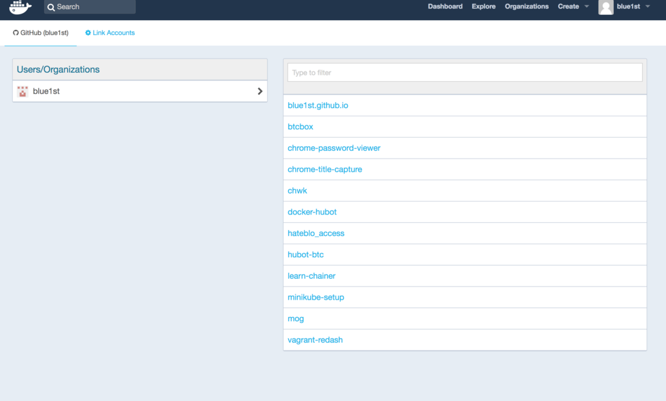The height and width of the screenshot is (401, 666).
Task: Open the blue1st account dropdown arrow
Action: (x=648, y=6)
